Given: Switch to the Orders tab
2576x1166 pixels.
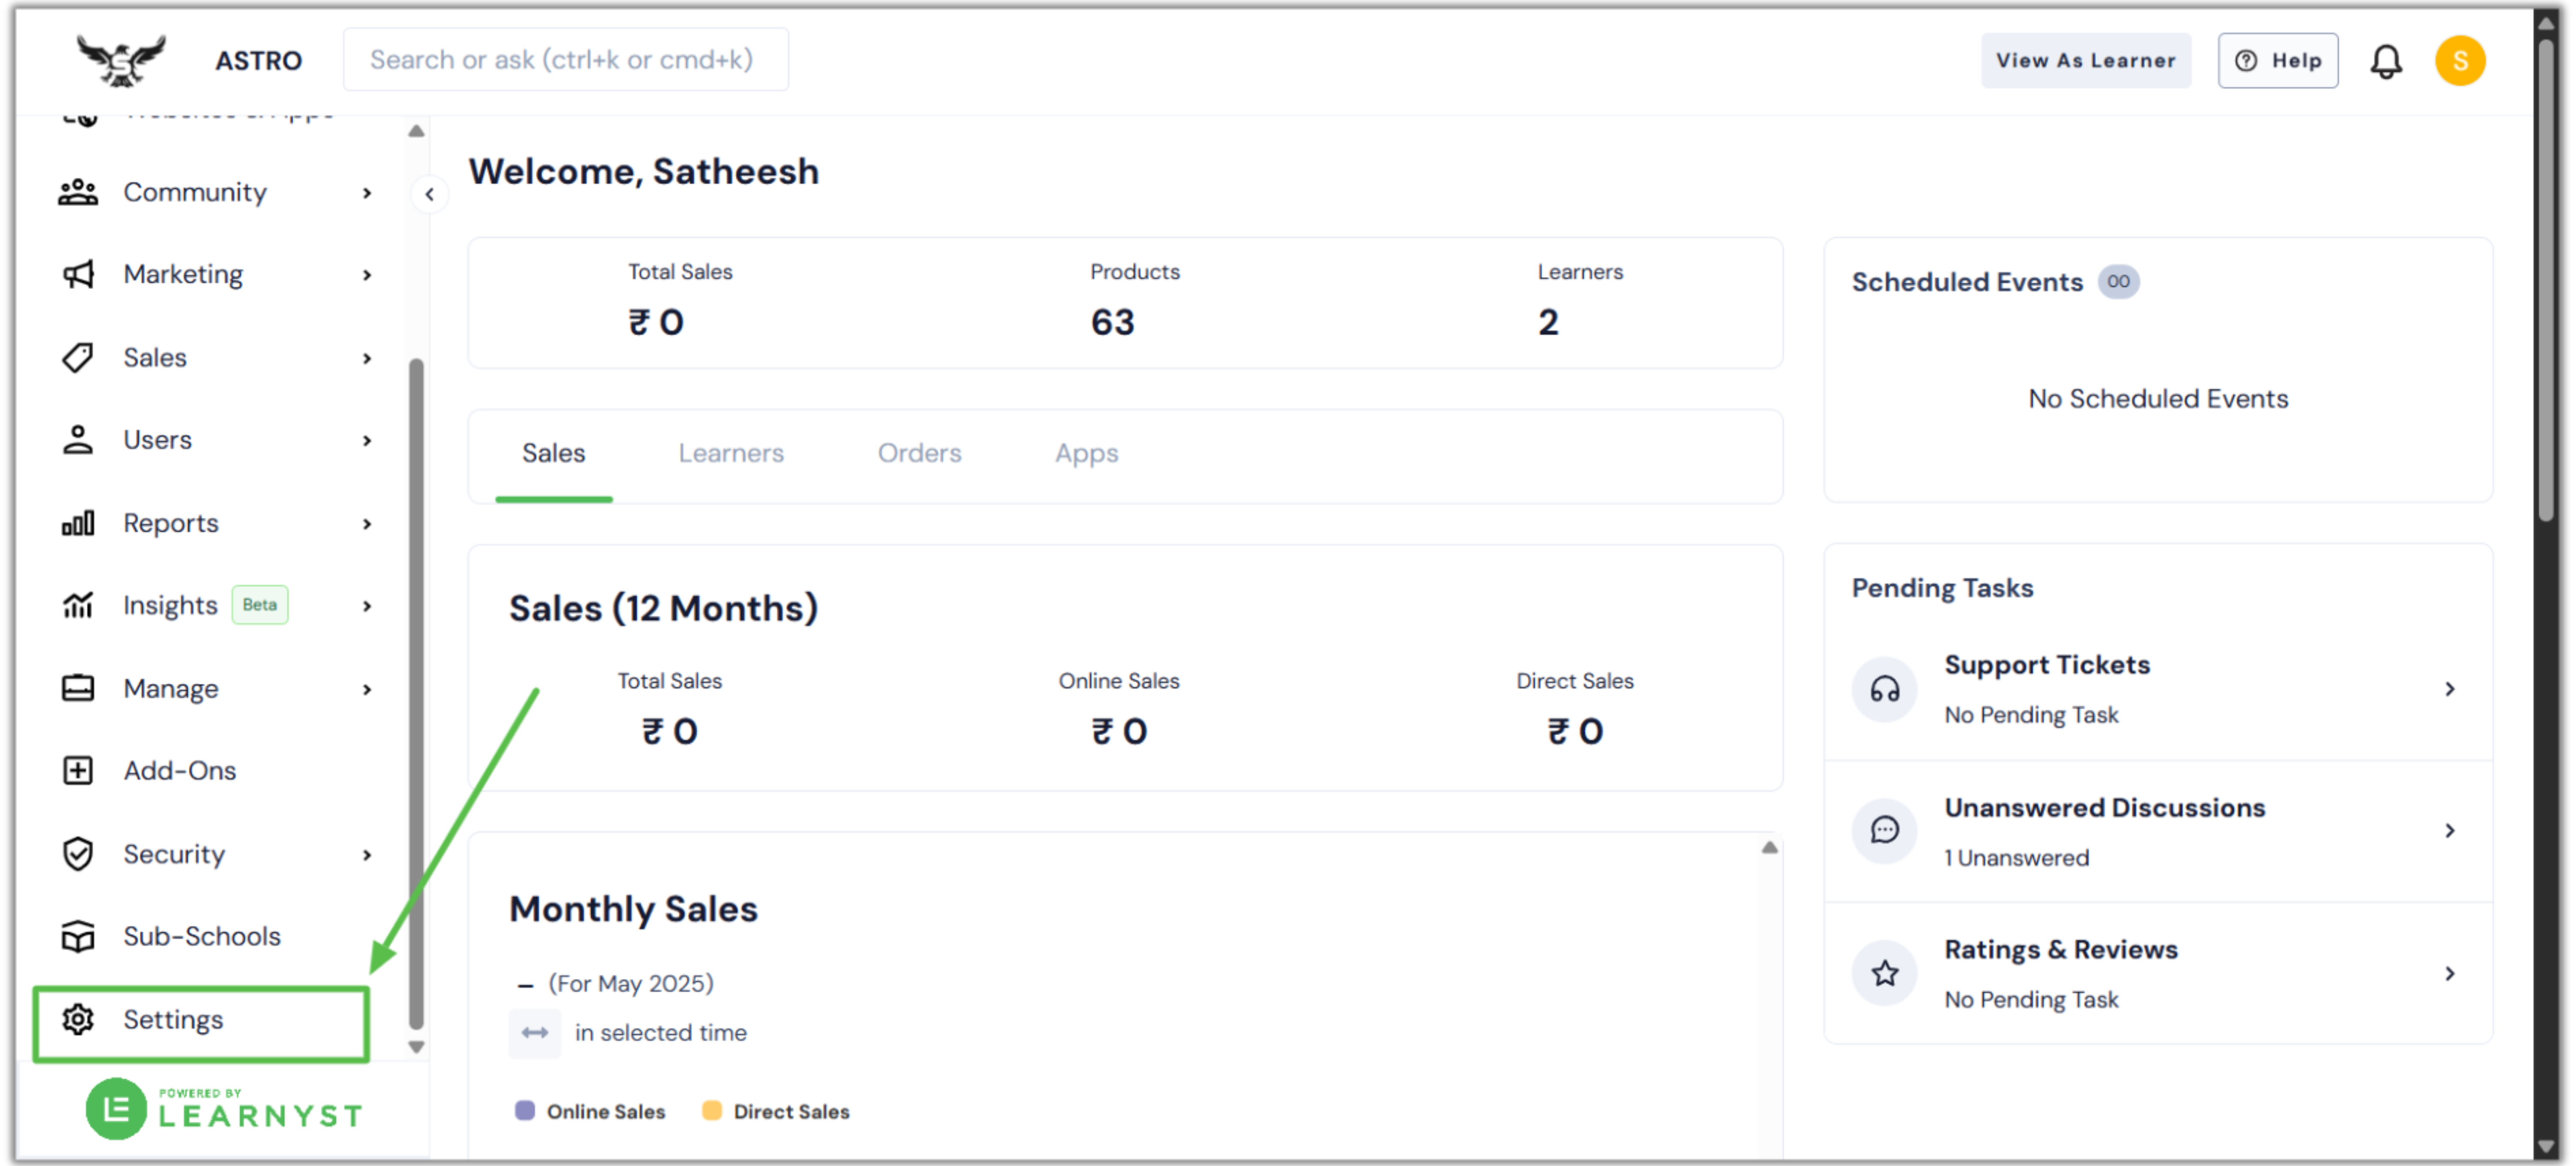Looking at the screenshot, I should [919, 454].
